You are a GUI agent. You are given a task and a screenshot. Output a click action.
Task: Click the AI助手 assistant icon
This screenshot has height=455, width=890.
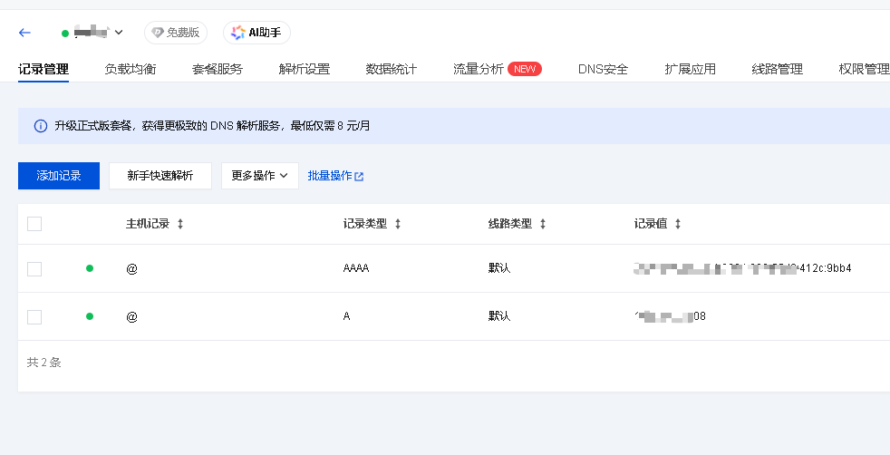click(x=238, y=33)
